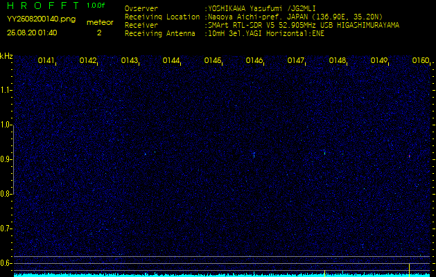Click the 1.0 kHz frequency label

(5, 125)
